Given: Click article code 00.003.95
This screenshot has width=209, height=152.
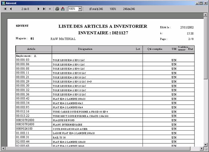Looking at the screenshot, I should click(23, 107).
